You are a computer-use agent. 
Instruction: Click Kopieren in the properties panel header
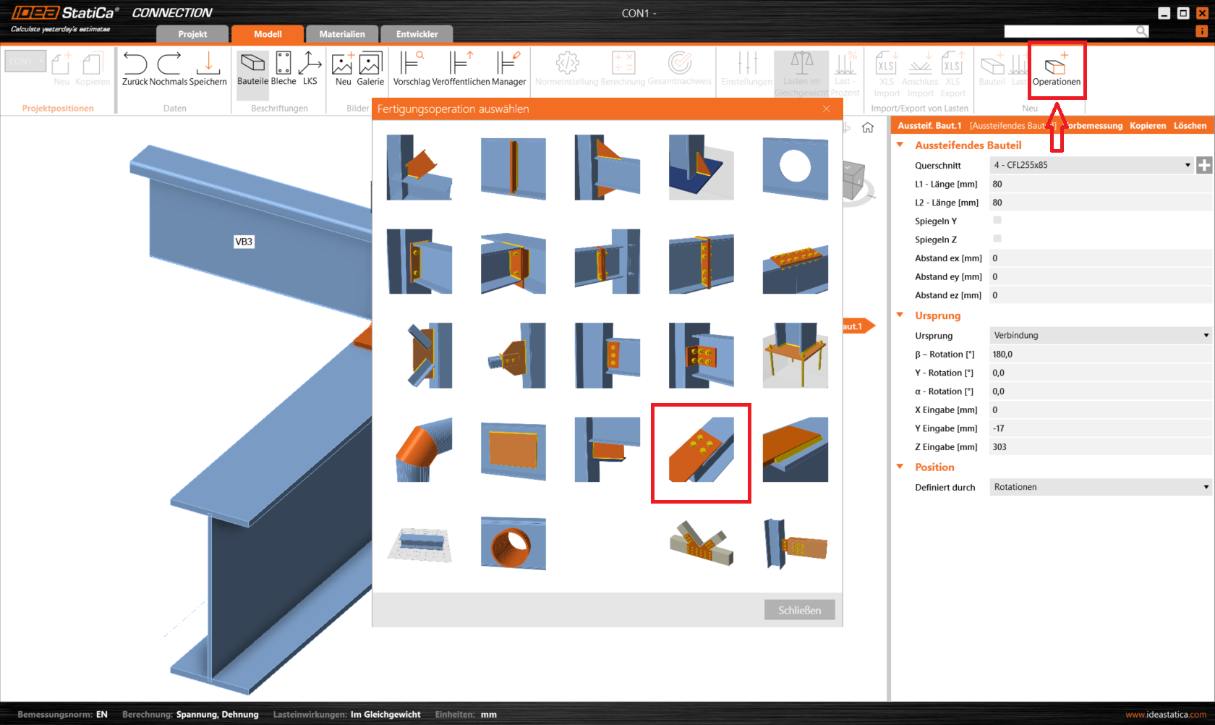[1148, 126]
